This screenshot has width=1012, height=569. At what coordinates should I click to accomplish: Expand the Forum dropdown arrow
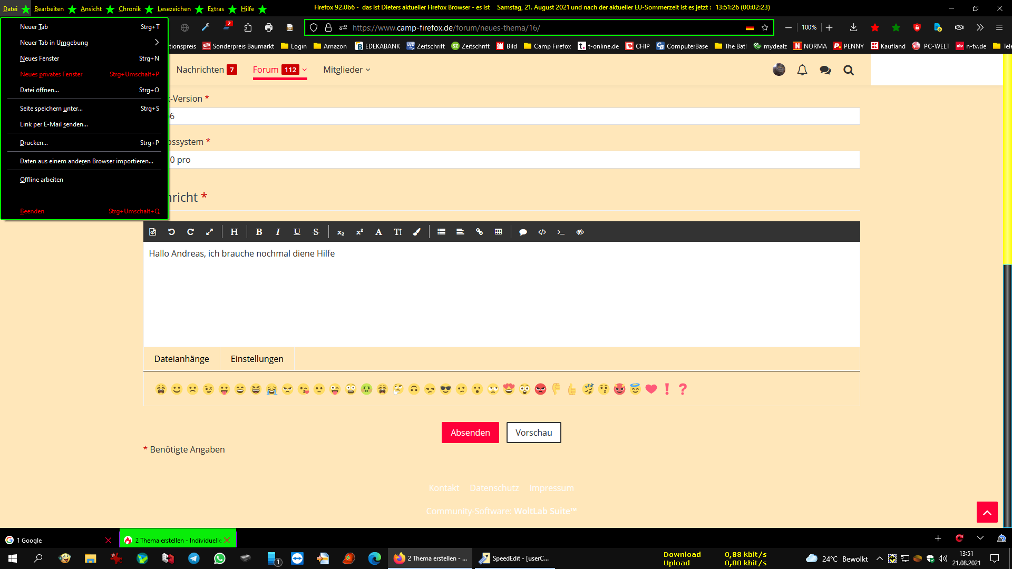305,70
